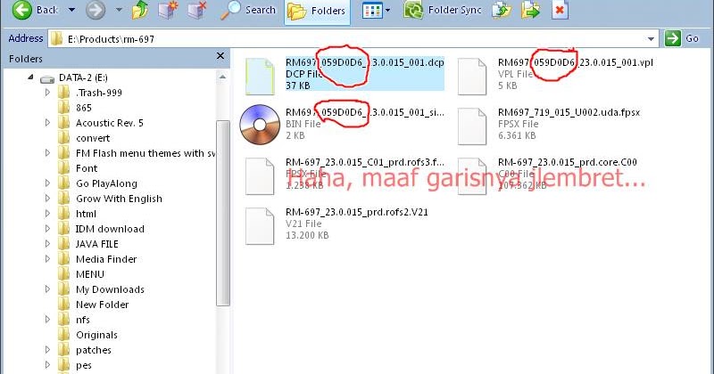This screenshot has height=374, width=714.
Task: Select the Font folder
Action: 87,168
